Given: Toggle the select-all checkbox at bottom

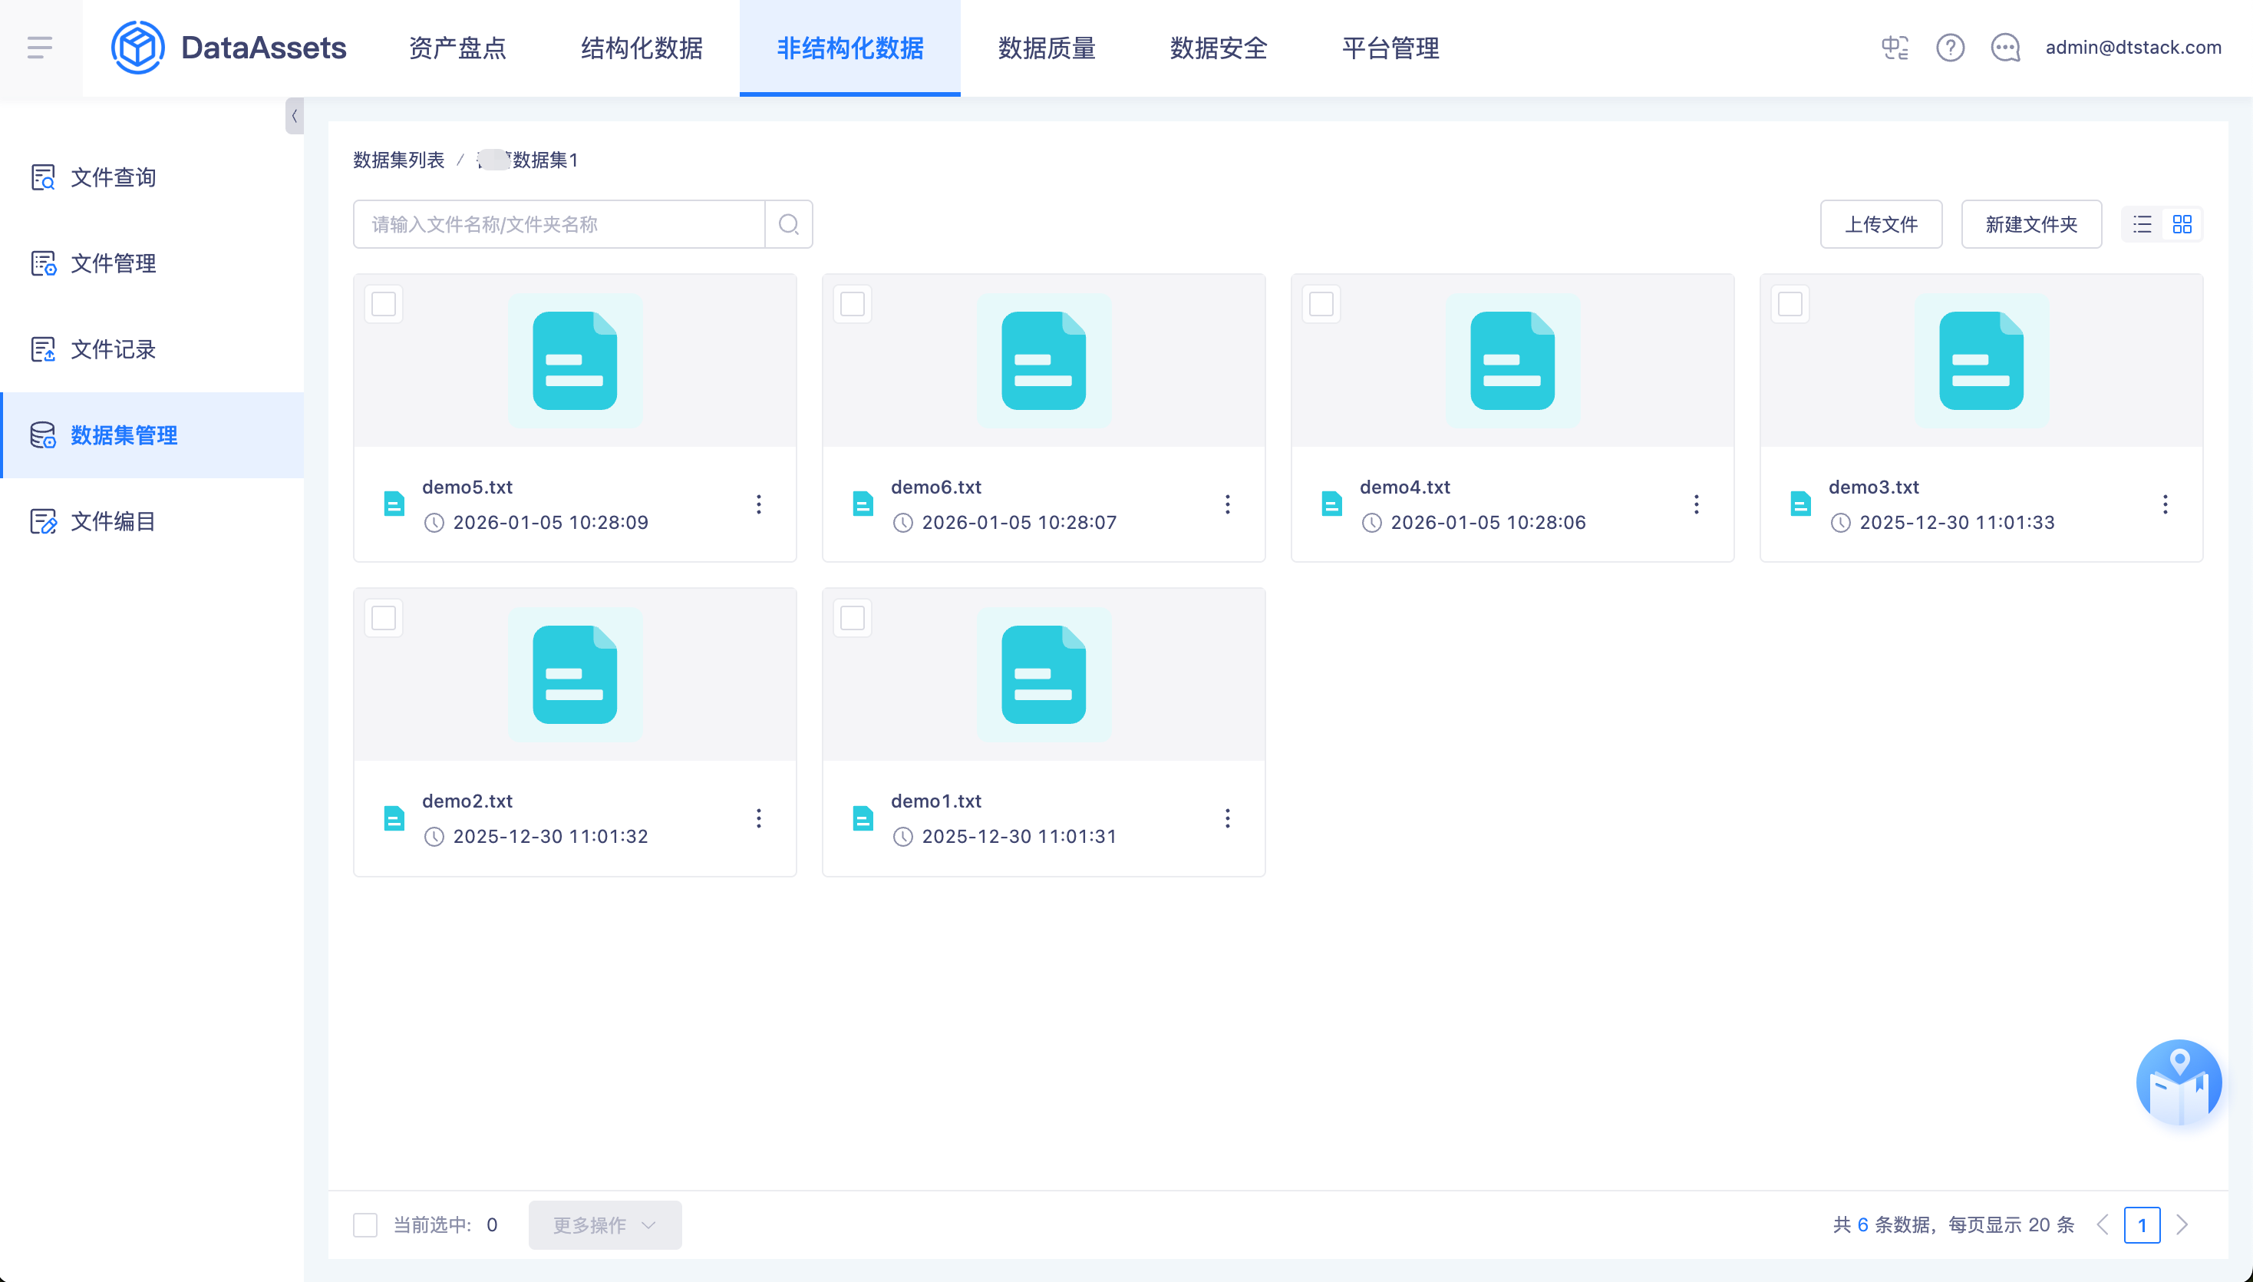Looking at the screenshot, I should click(365, 1224).
